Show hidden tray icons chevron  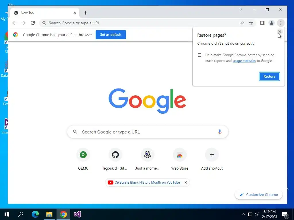(x=243, y=214)
